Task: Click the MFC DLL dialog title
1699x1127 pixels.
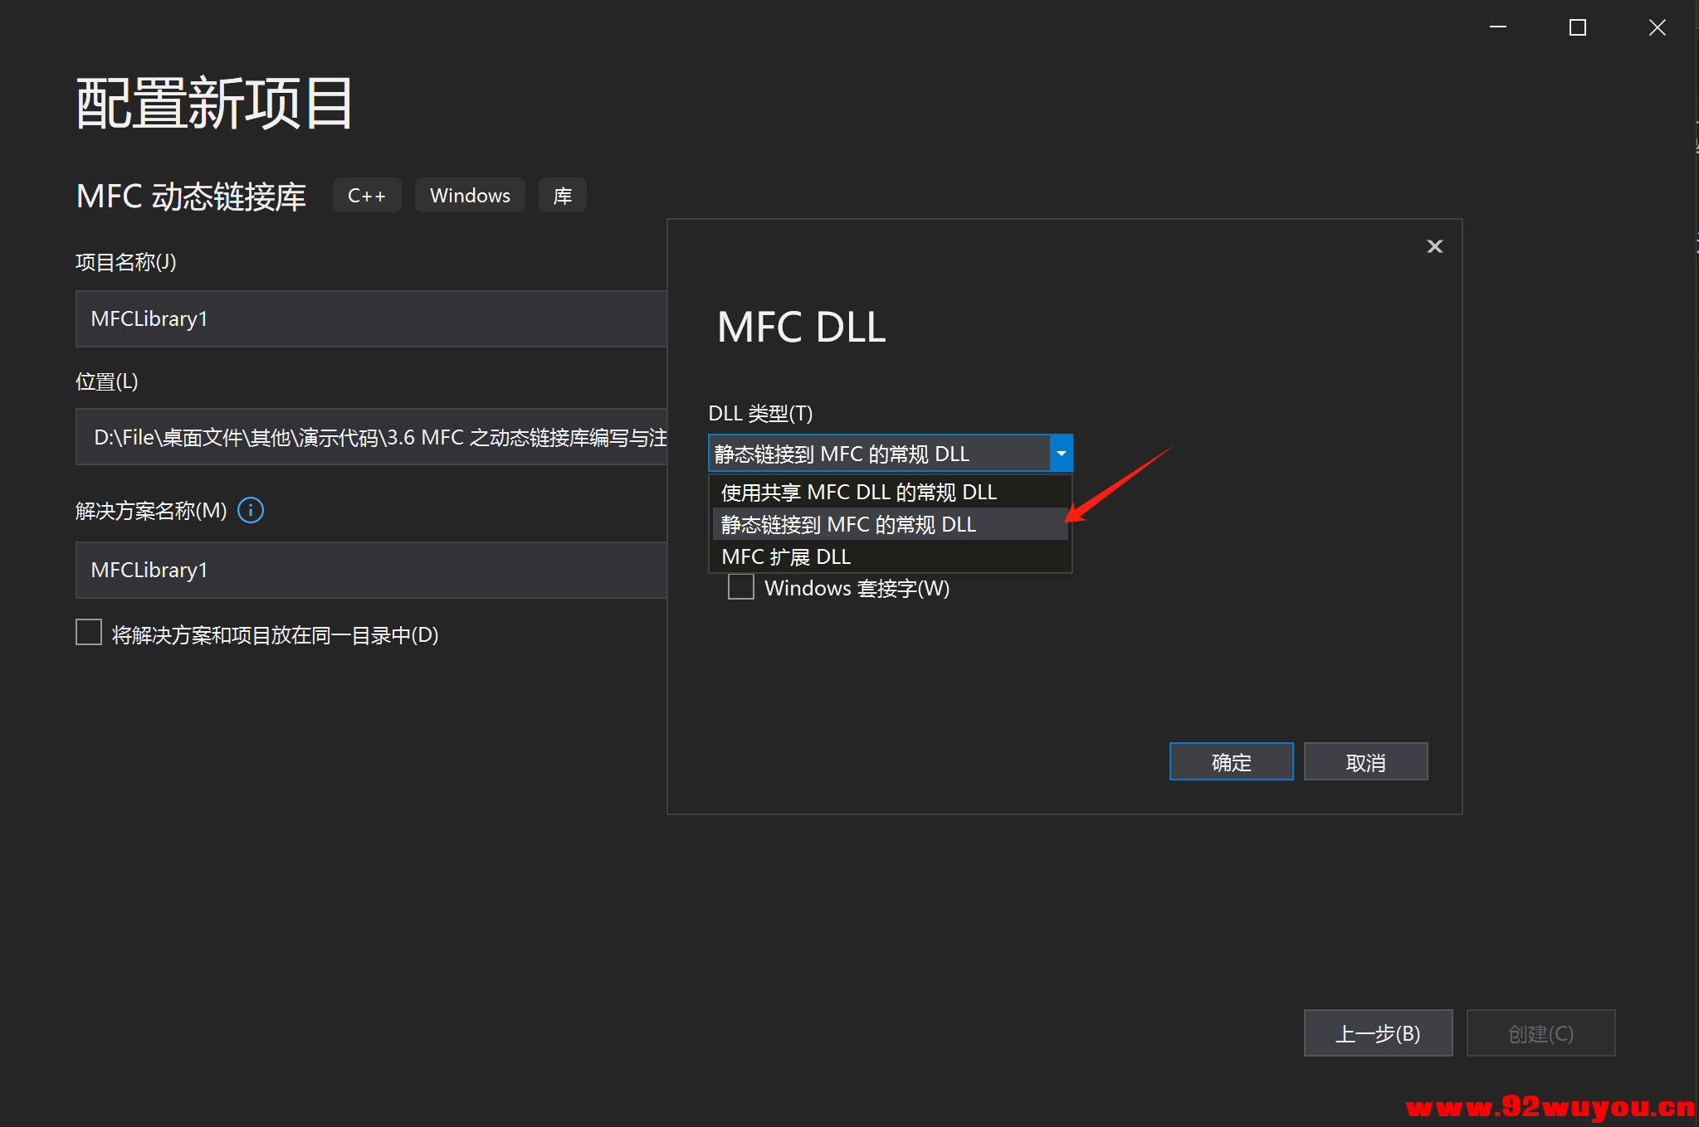Action: tap(799, 327)
